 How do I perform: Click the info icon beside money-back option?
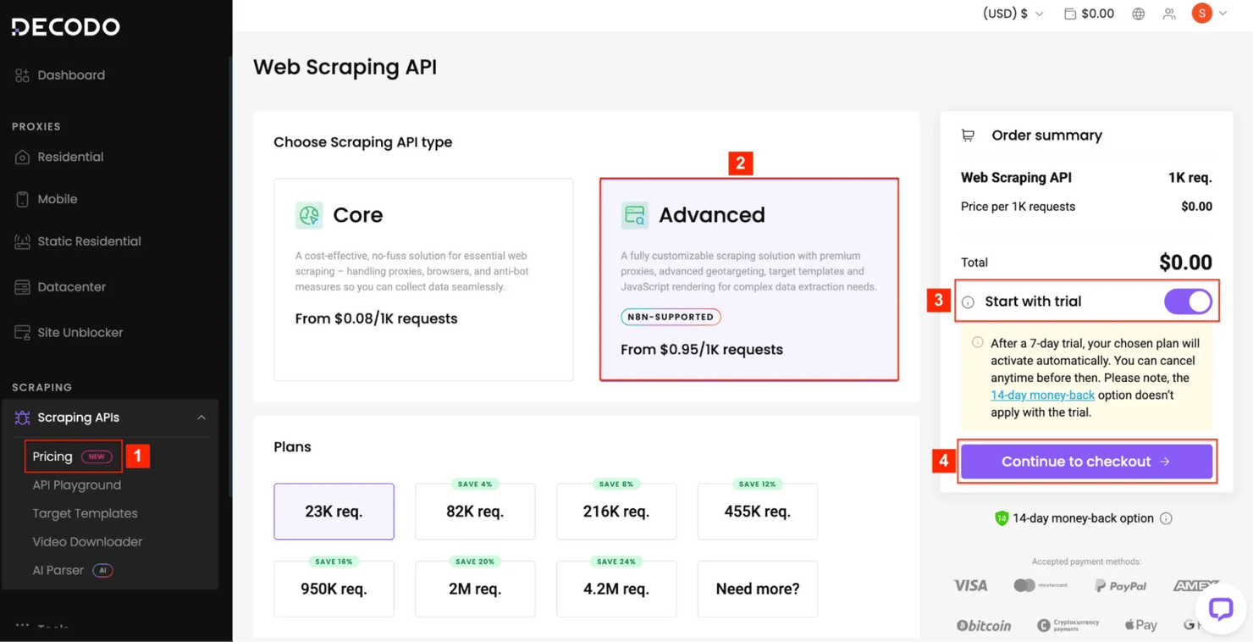tap(1166, 518)
